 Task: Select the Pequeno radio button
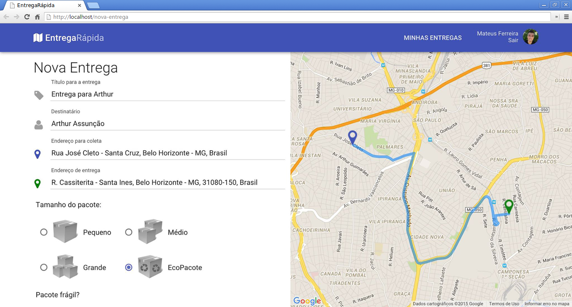point(44,232)
